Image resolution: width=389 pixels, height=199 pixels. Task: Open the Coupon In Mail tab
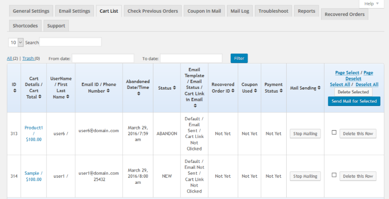[x=204, y=11]
